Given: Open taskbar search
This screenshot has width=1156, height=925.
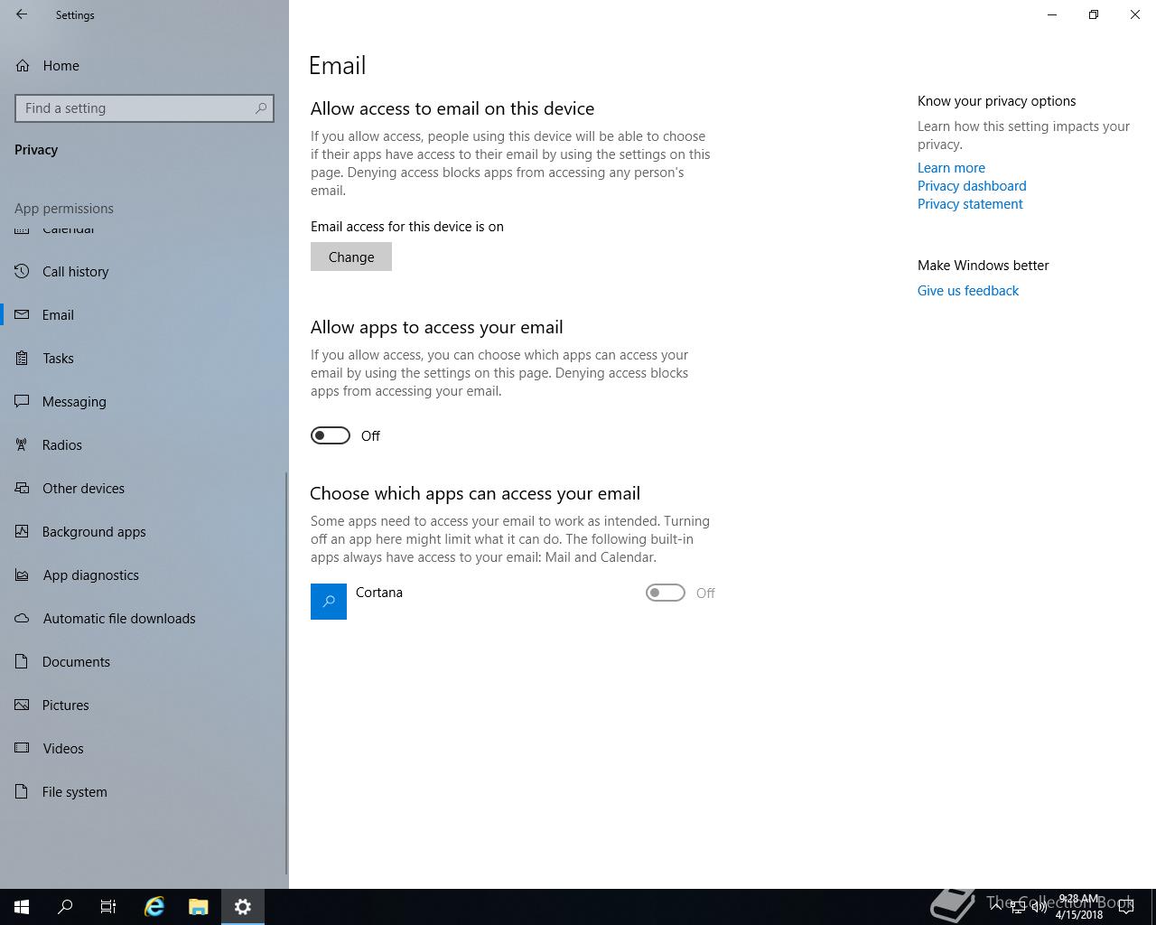Looking at the screenshot, I should pos(65,907).
